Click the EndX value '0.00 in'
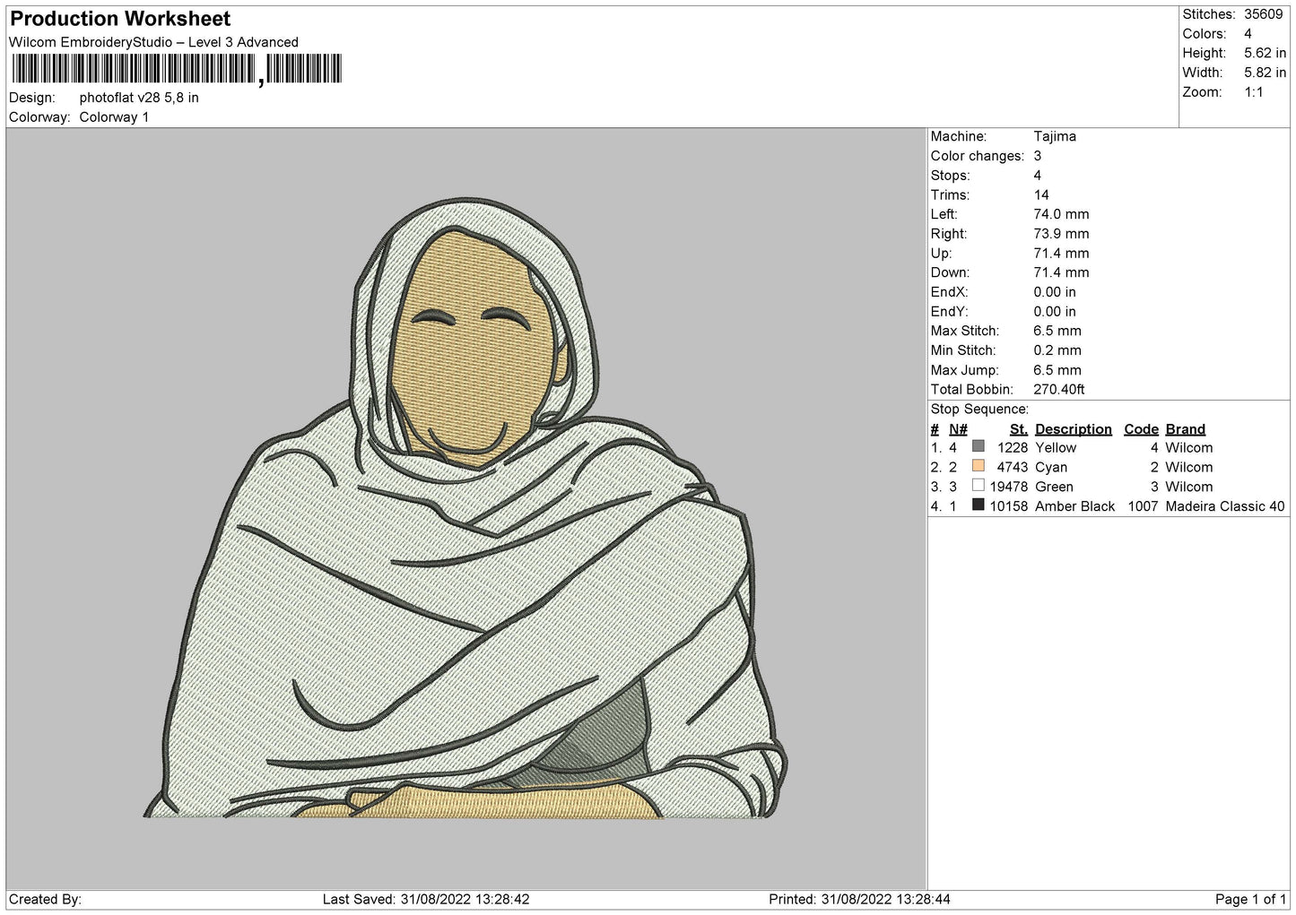1296x915 pixels. coord(1054,292)
